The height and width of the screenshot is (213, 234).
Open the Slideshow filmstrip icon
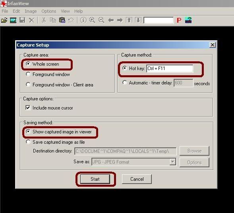point(13,20)
